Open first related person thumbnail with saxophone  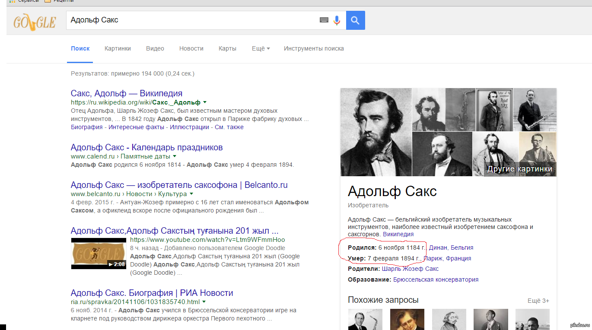click(x=365, y=319)
